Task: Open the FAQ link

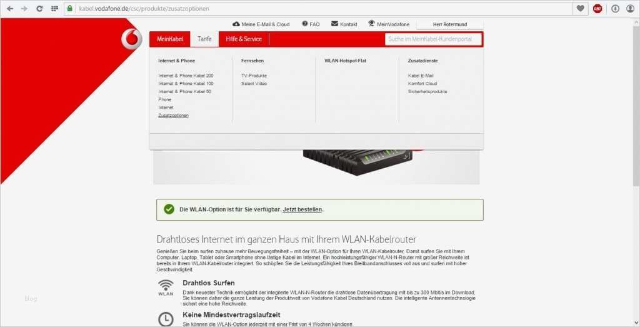Action: pos(315,24)
